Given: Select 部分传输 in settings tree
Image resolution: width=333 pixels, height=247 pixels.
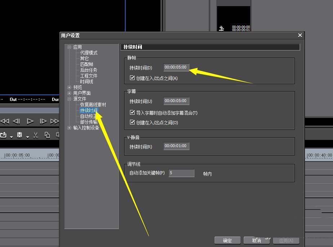Looking at the screenshot, I should pyautogui.click(x=89, y=122).
